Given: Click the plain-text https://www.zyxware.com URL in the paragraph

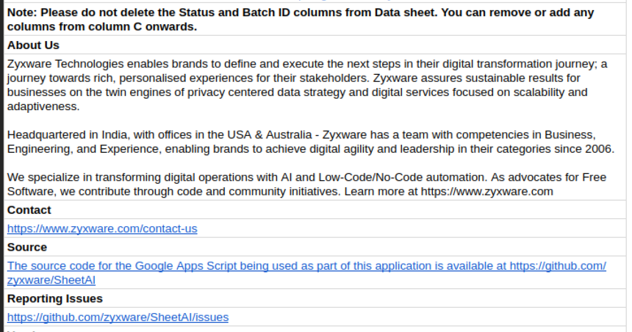Looking at the screenshot, I should pos(487,191).
